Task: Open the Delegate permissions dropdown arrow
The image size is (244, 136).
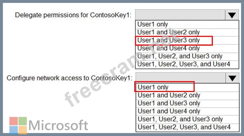Action: (x=232, y=15)
